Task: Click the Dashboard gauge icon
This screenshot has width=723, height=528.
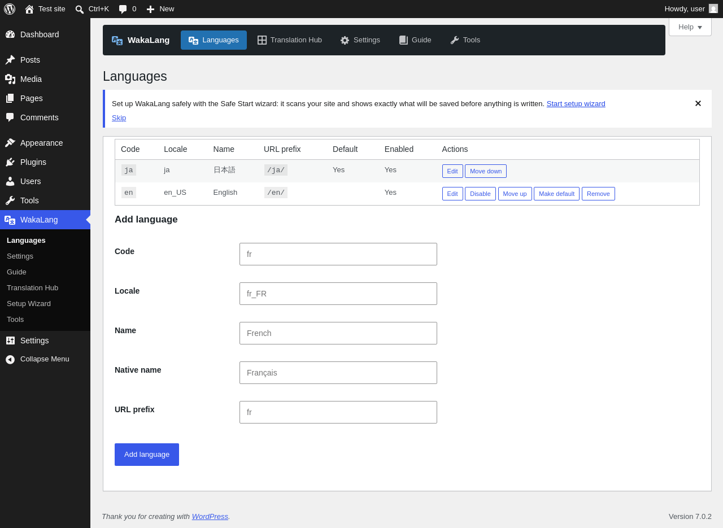Action: (10, 34)
